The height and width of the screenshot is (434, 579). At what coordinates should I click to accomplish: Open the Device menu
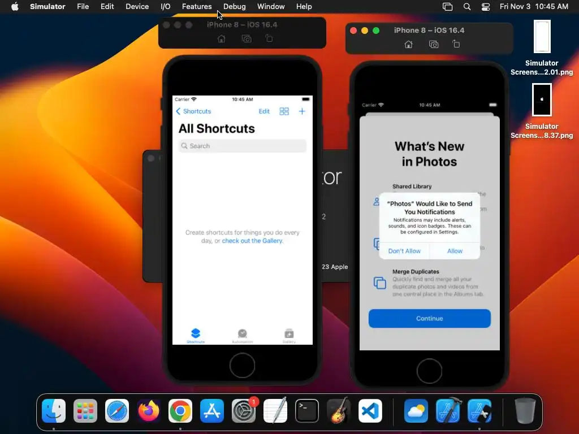(137, 7)
